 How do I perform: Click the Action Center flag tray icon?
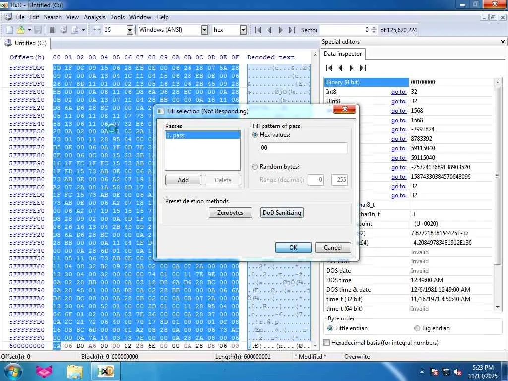point(434,372)
